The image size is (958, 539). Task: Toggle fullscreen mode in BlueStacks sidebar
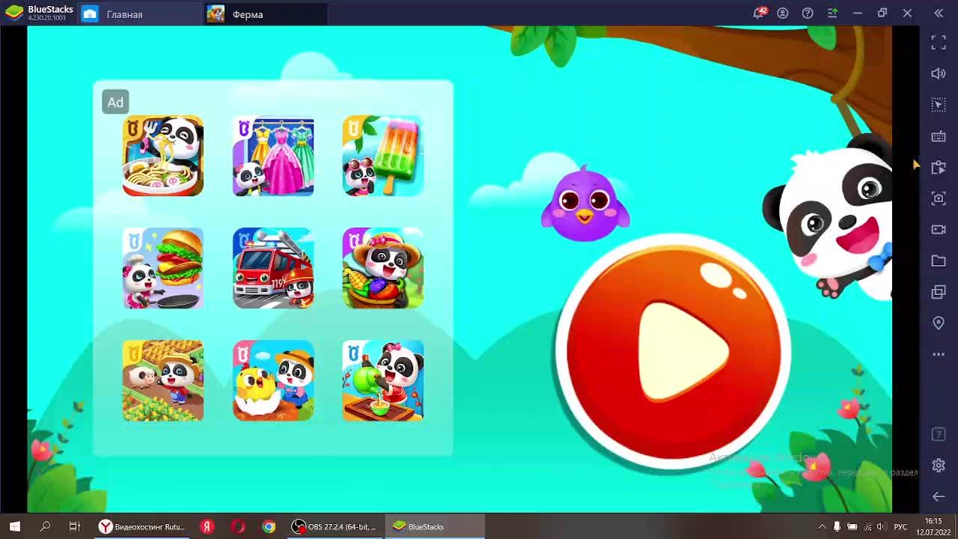point(939,43)
